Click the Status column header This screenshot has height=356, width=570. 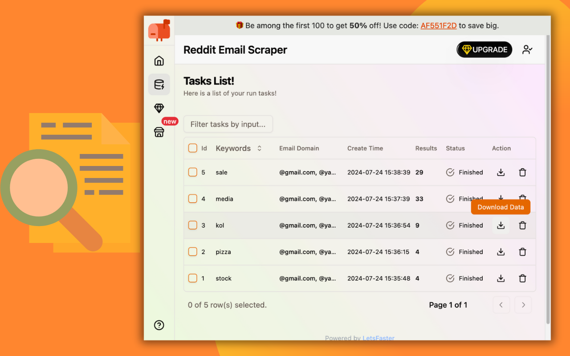coord(455,149)
